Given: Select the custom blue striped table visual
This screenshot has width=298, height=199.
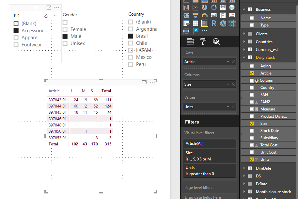Looking at the screenshot, I should point(232,24).
